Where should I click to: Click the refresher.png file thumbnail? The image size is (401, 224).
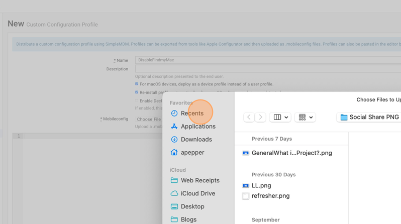246,196
